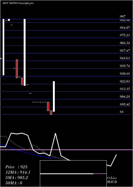Click the MACD histogram box

[73, 174]
